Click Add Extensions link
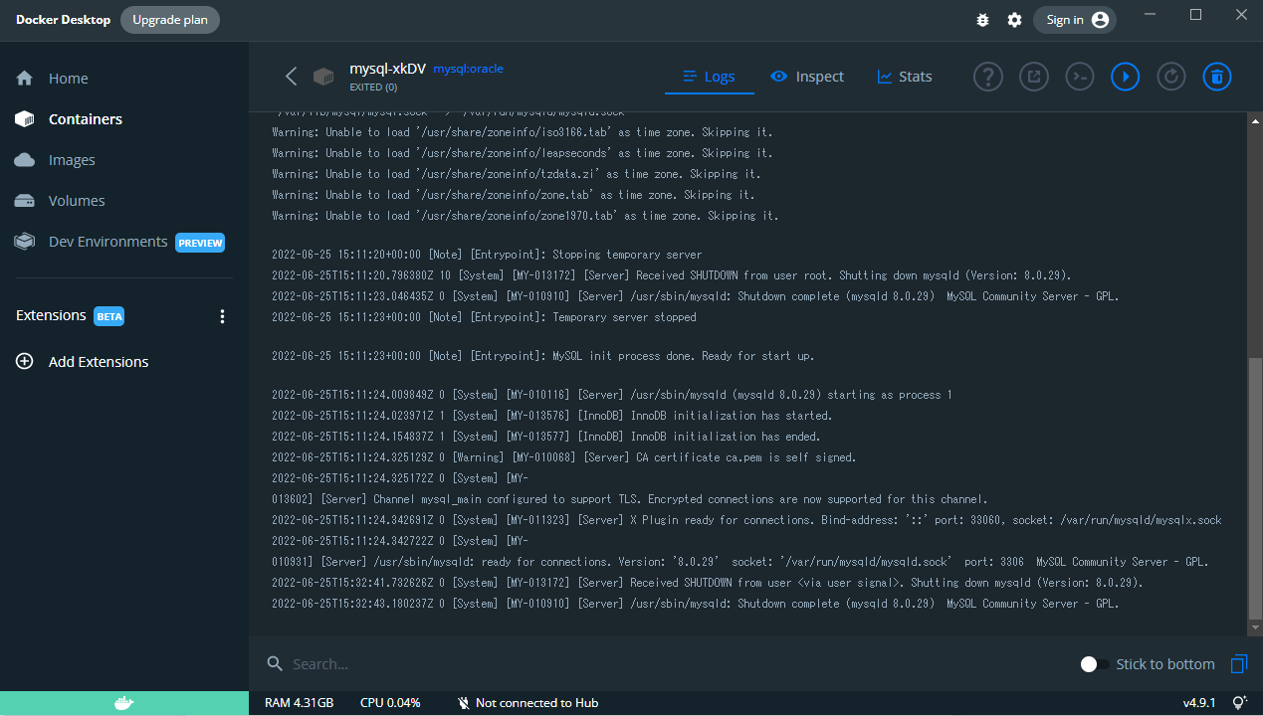 click(99, 362)
